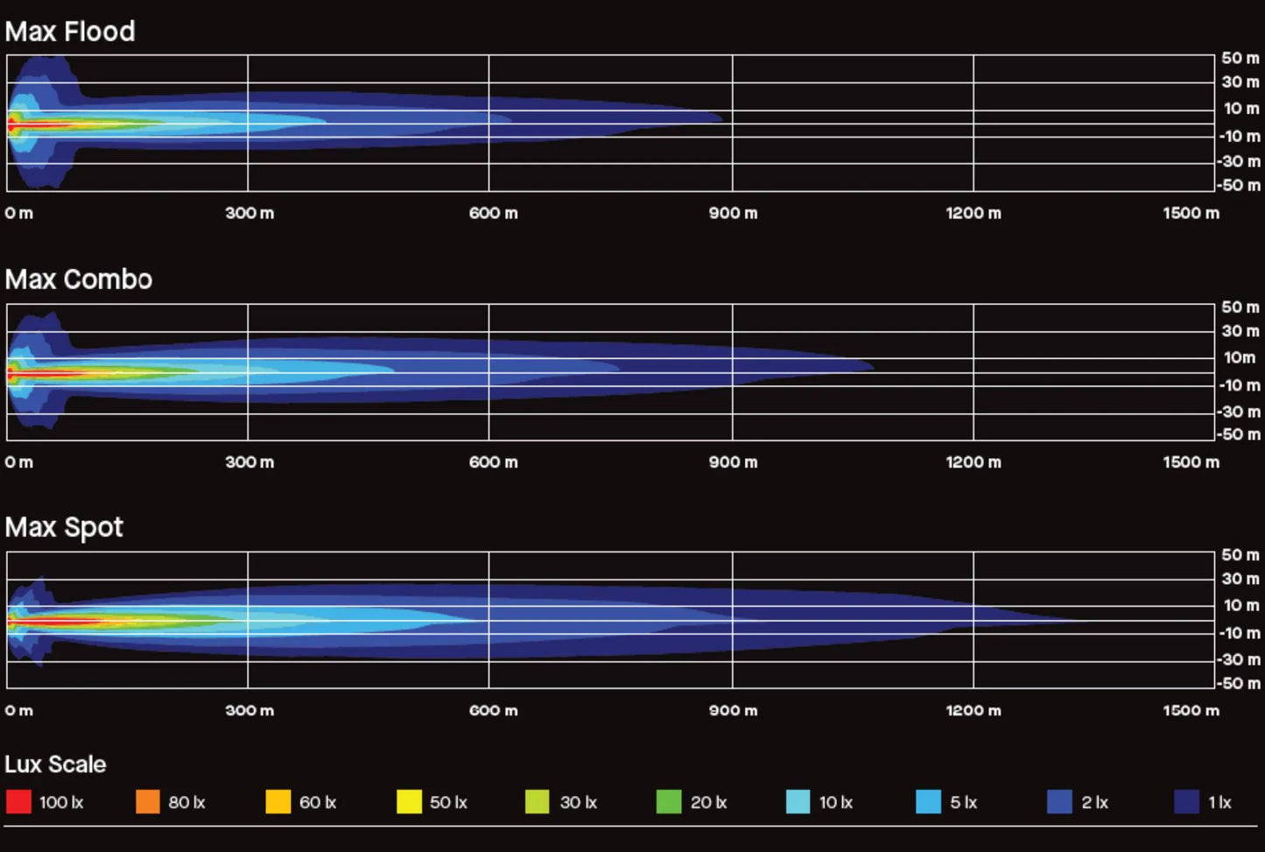Pick the blue 2 lx legend swatch
This screenshot has height=852, width=1265.
1059,801
